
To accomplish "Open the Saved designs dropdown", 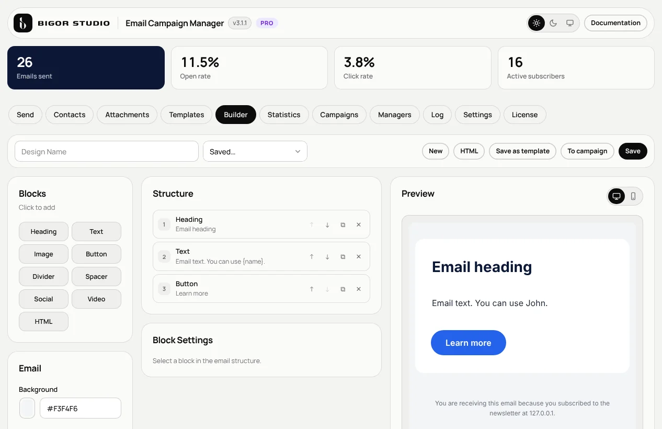I will click(255, 151).
